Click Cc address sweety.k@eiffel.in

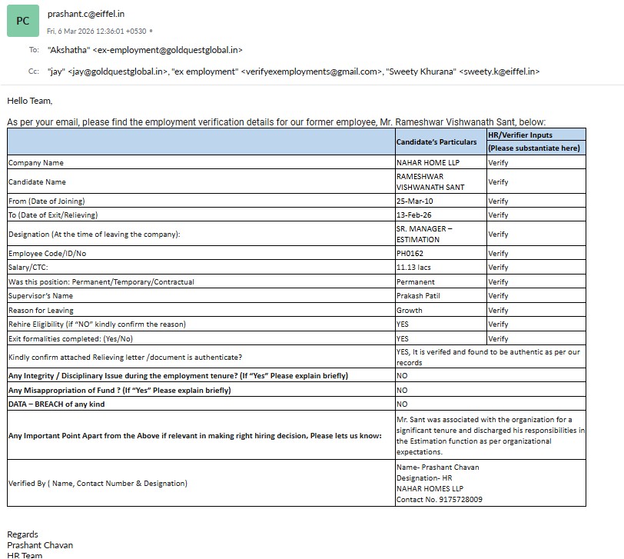[x=500, y=72]
